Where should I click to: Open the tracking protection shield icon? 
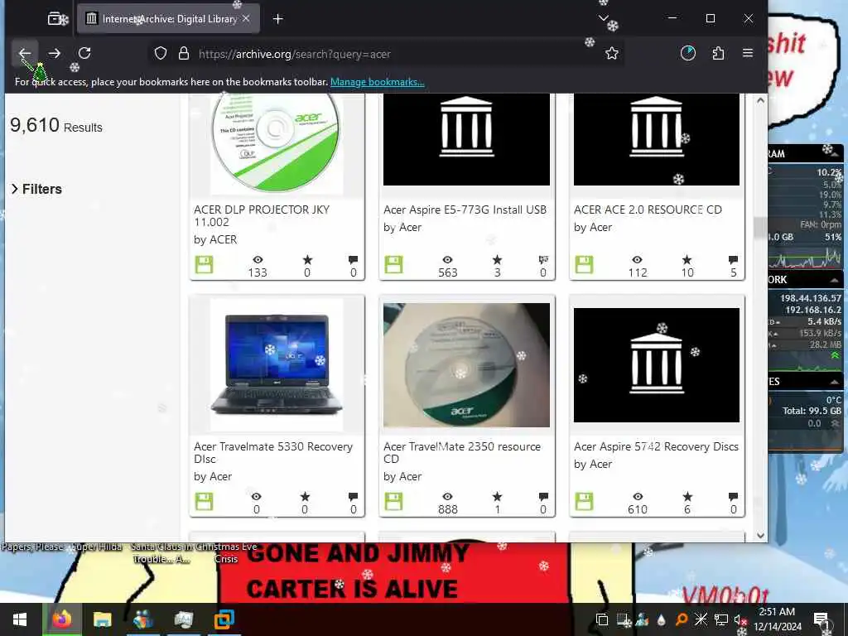(x=161, y=54)
